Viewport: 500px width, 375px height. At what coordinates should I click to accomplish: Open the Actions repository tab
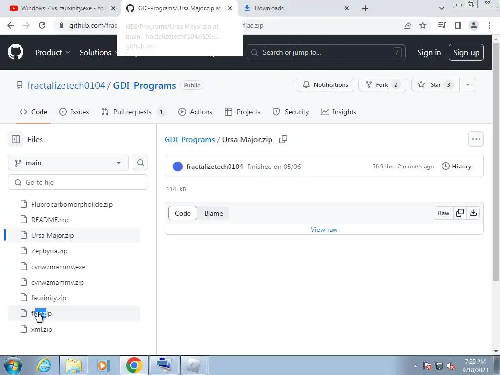195,112
